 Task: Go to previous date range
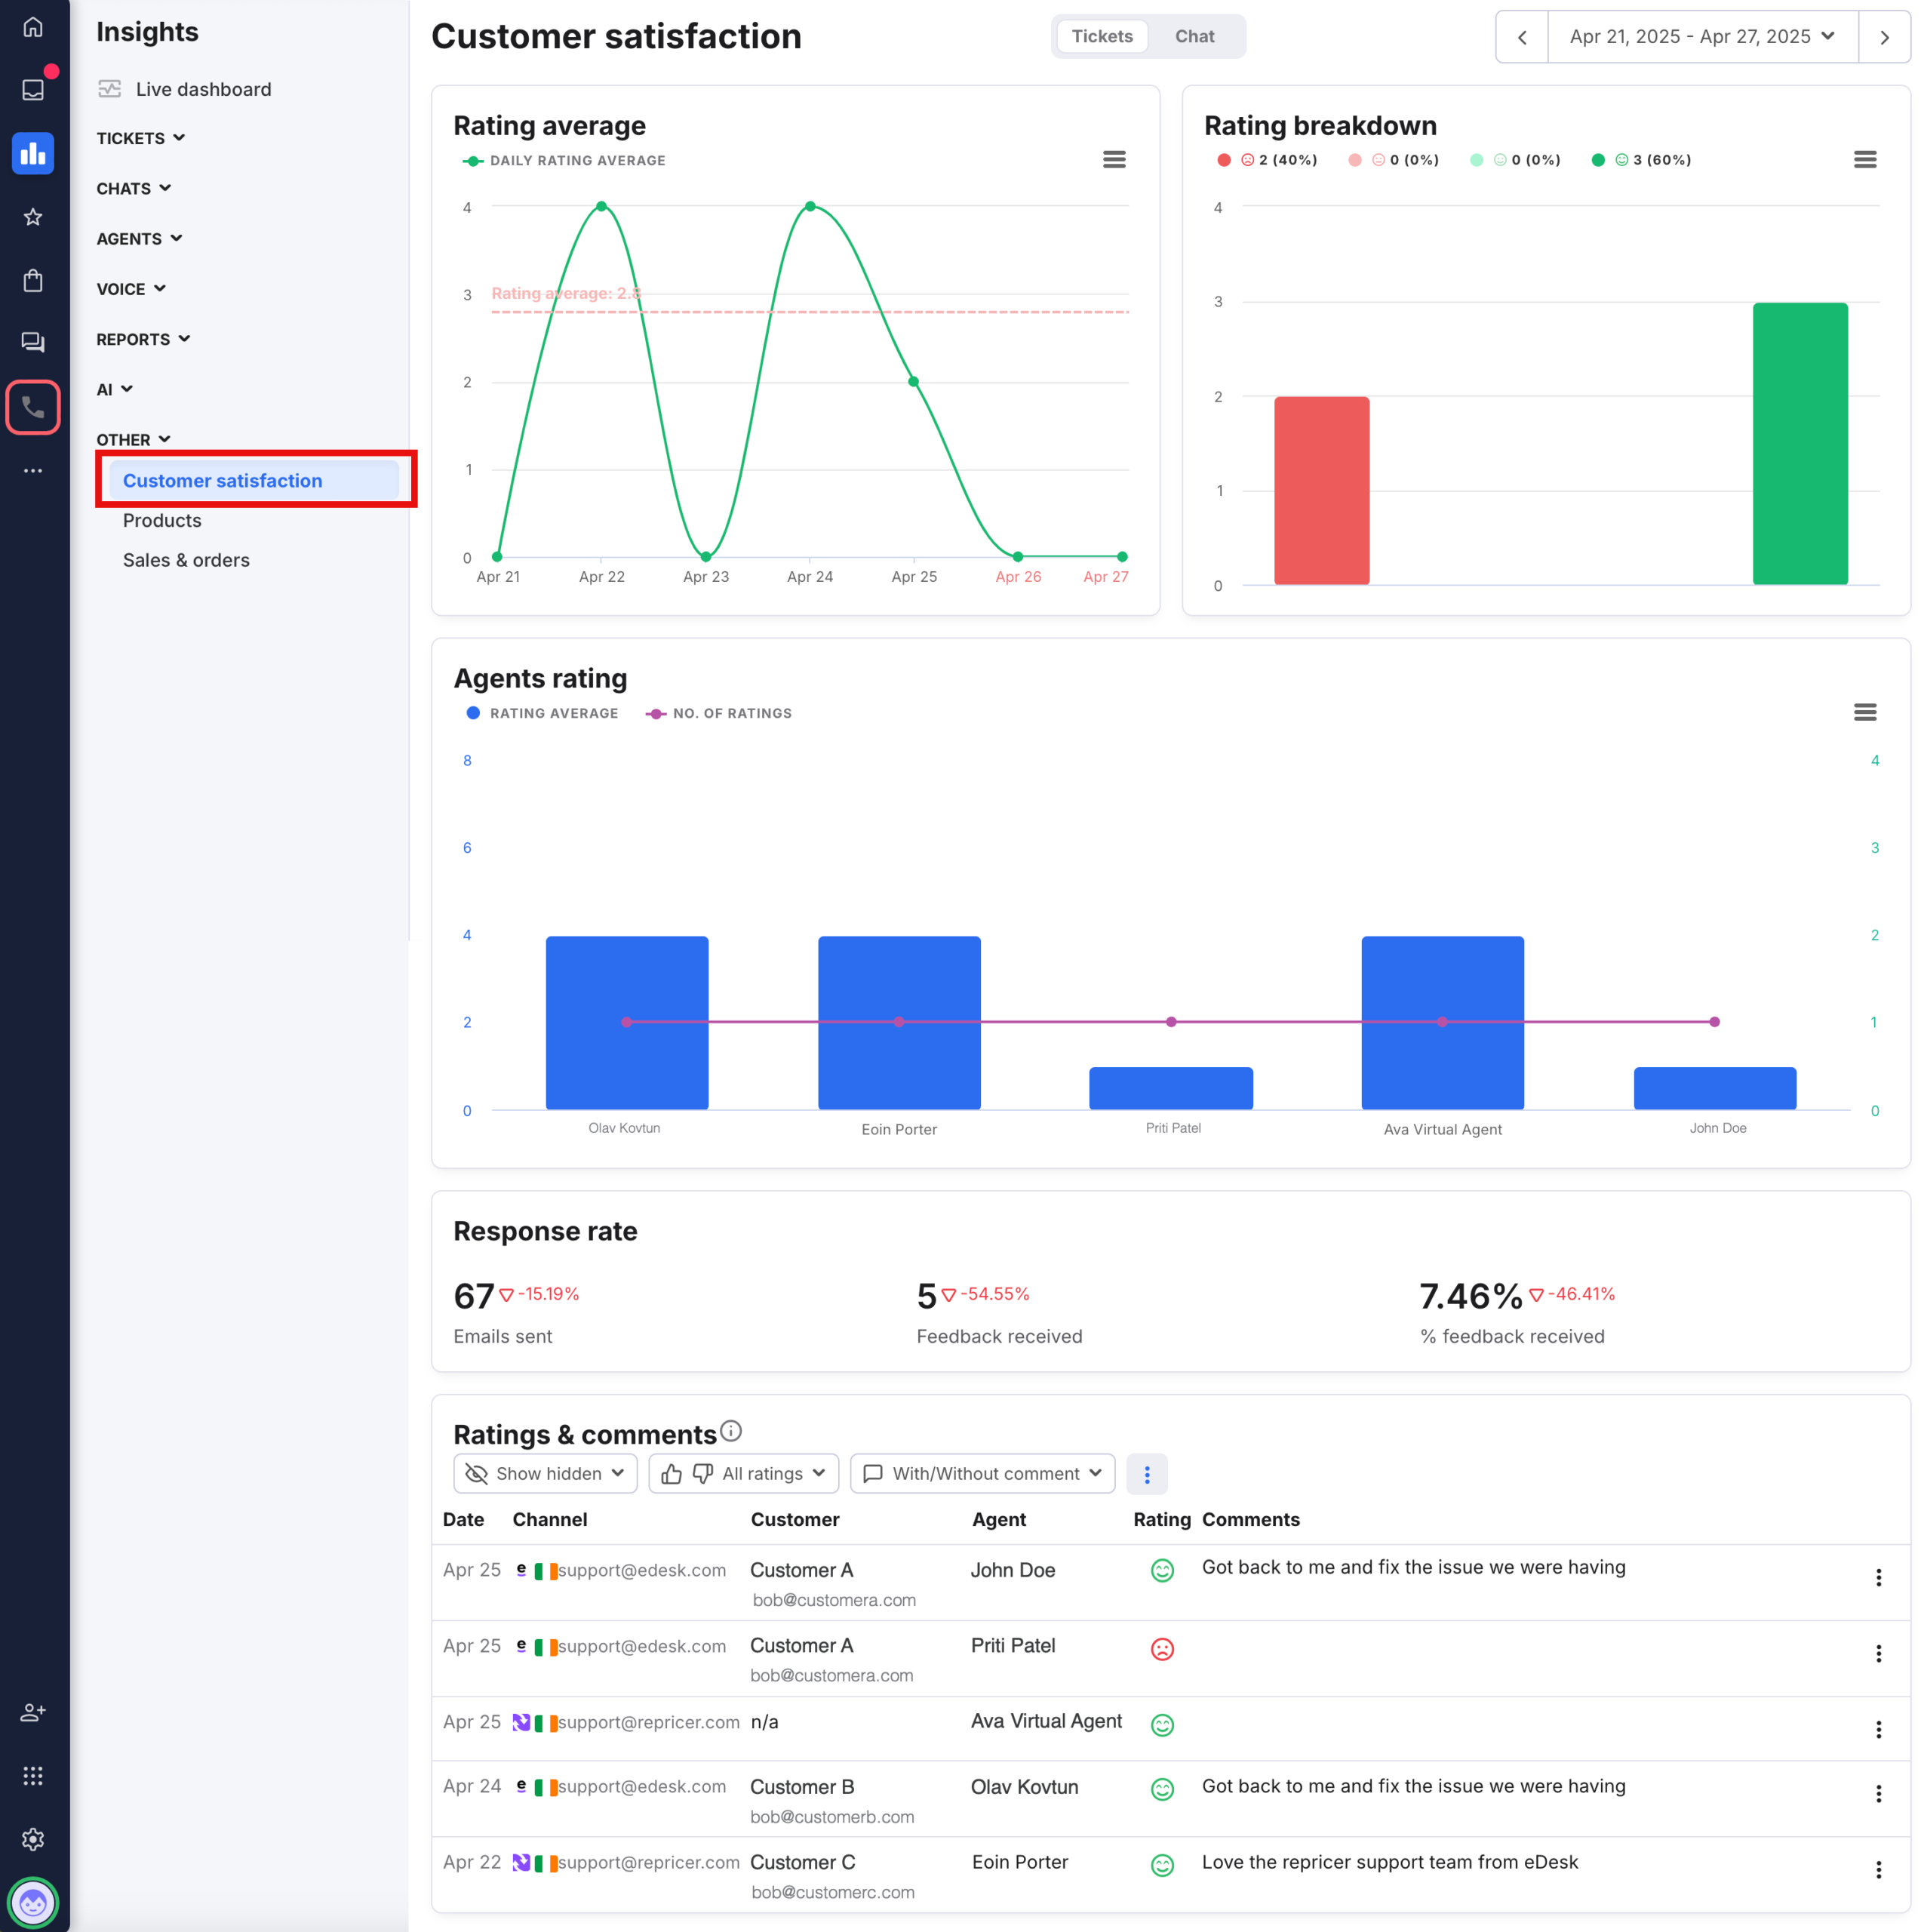point(1522,37)
